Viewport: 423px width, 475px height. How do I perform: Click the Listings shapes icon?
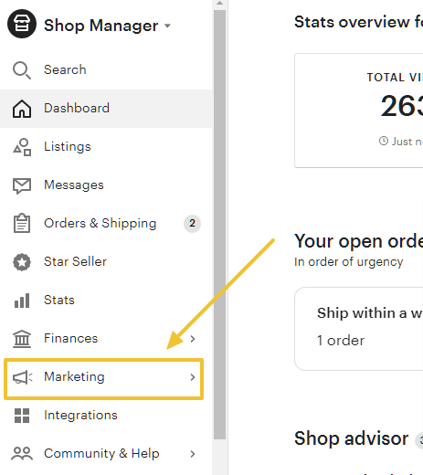[x=22, y=147]
